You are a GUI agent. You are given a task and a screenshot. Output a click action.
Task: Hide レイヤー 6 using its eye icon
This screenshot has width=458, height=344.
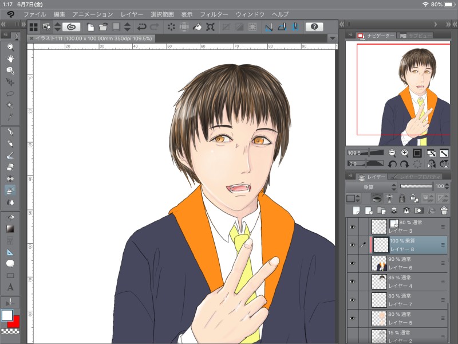click(x=353, y=263)
